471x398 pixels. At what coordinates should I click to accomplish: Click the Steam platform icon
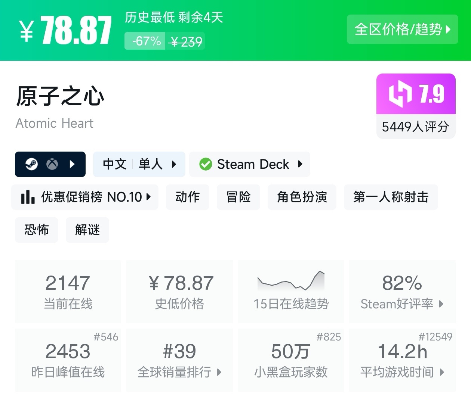click(x=31, y=164)
